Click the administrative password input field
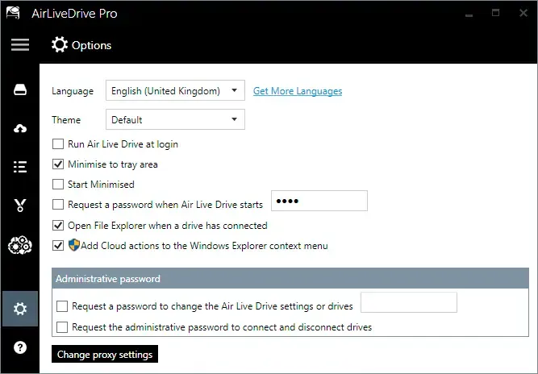 point(409,302)
